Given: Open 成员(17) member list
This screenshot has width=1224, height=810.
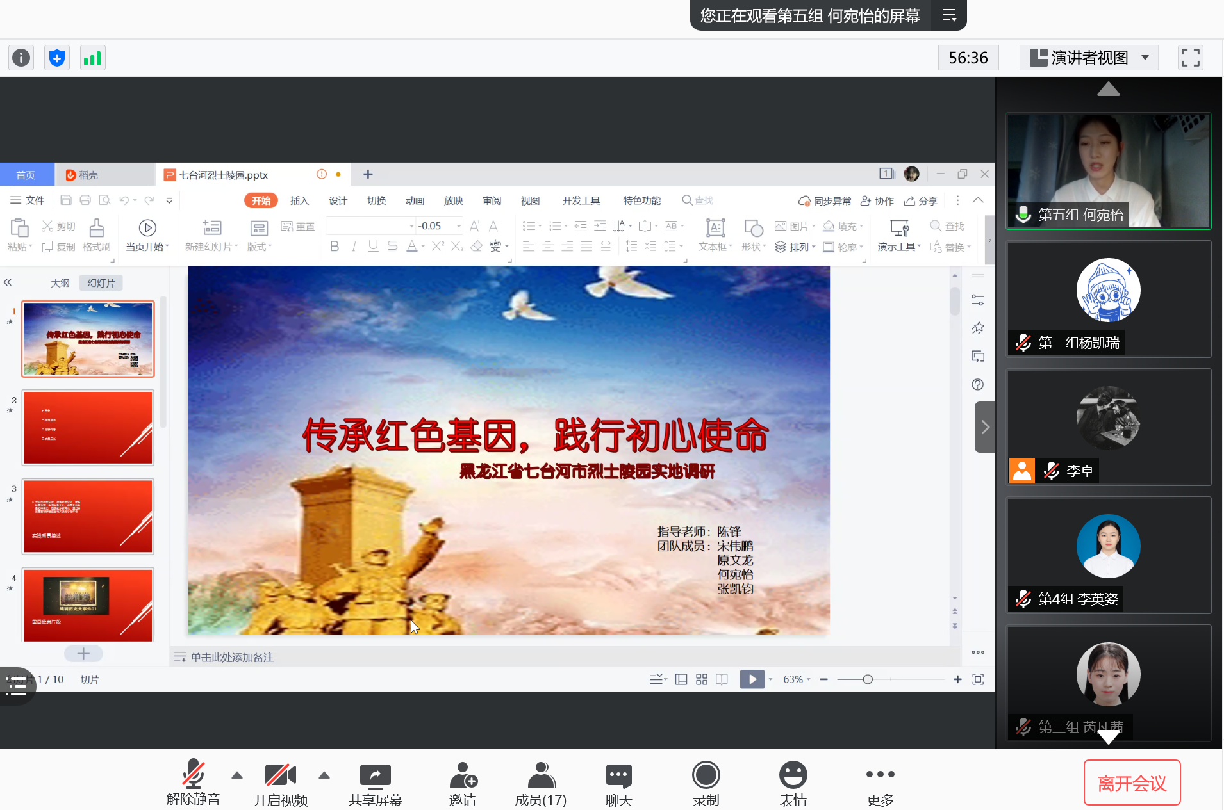Looking at the screenshot, I should tap(541, 783).
